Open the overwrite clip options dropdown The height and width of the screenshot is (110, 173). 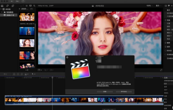click(27, 74)
